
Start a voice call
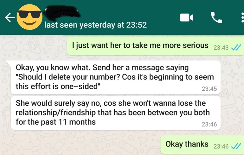[216, 17]
